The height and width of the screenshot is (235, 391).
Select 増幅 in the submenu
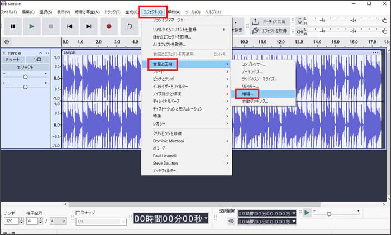point(263,94)
